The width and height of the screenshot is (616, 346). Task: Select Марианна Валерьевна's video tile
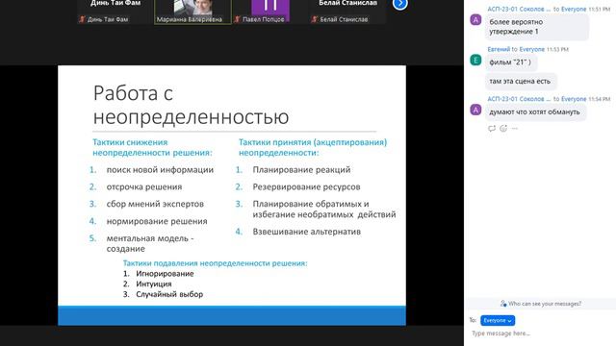[x=192, y=12]
